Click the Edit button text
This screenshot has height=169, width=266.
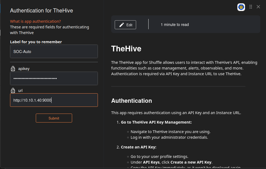[x=129, y=25]
